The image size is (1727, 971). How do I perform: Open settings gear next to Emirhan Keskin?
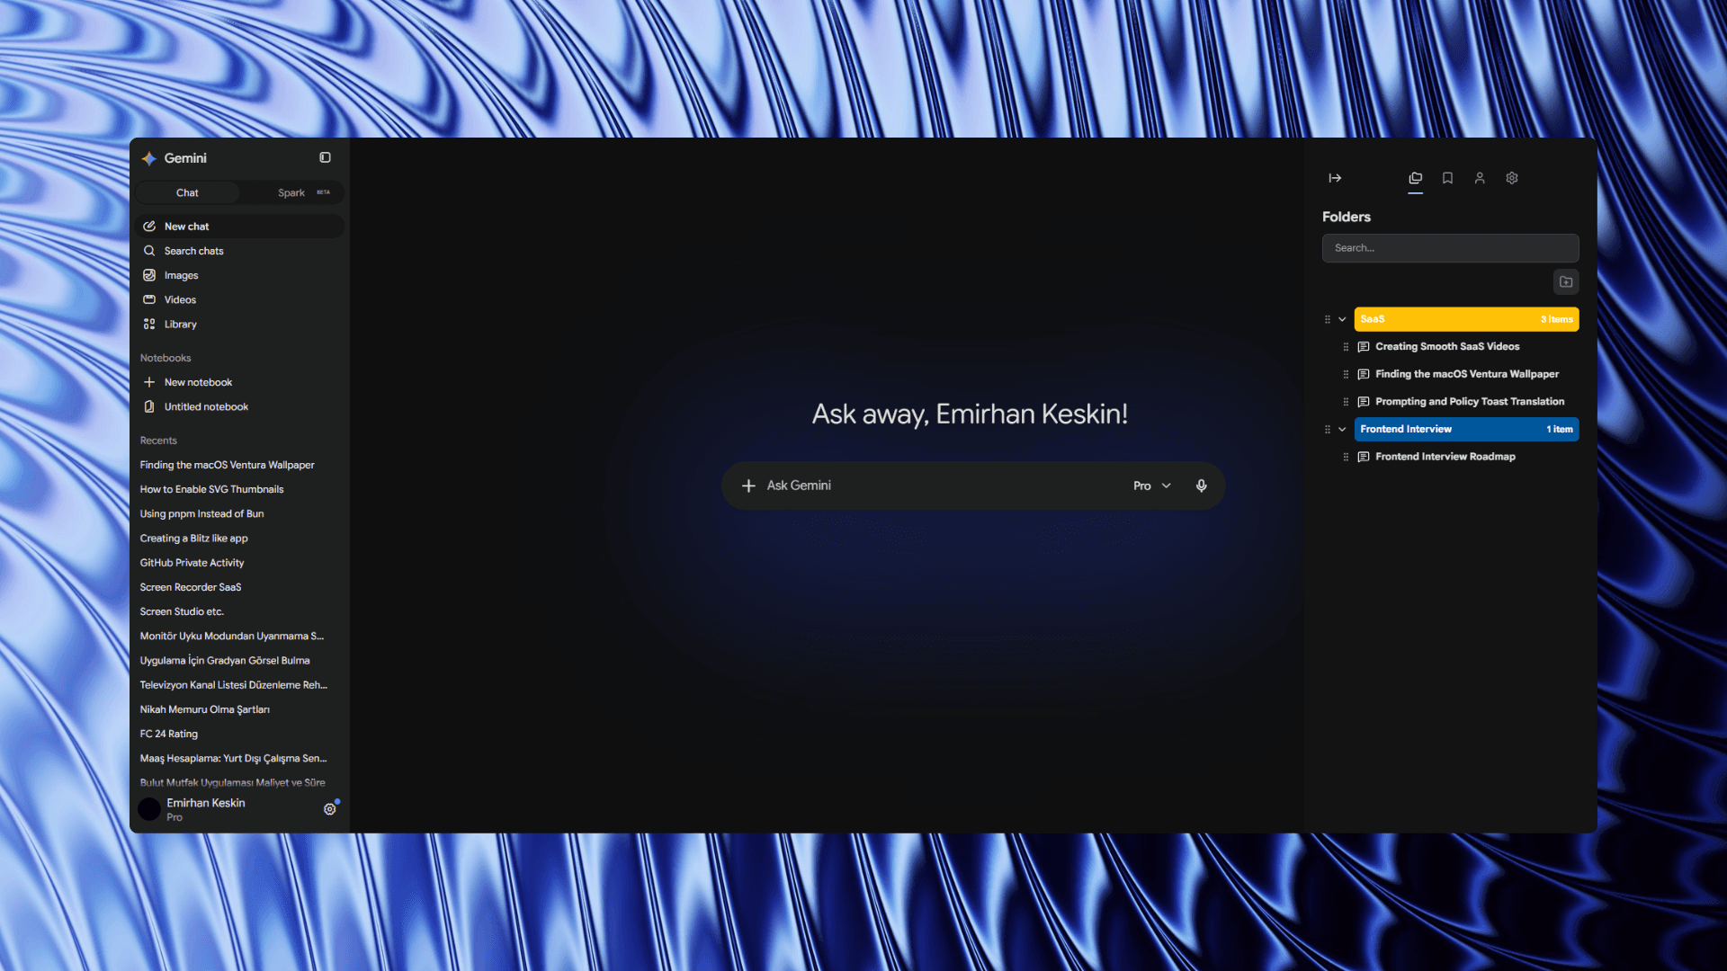(x=330, y=809)
